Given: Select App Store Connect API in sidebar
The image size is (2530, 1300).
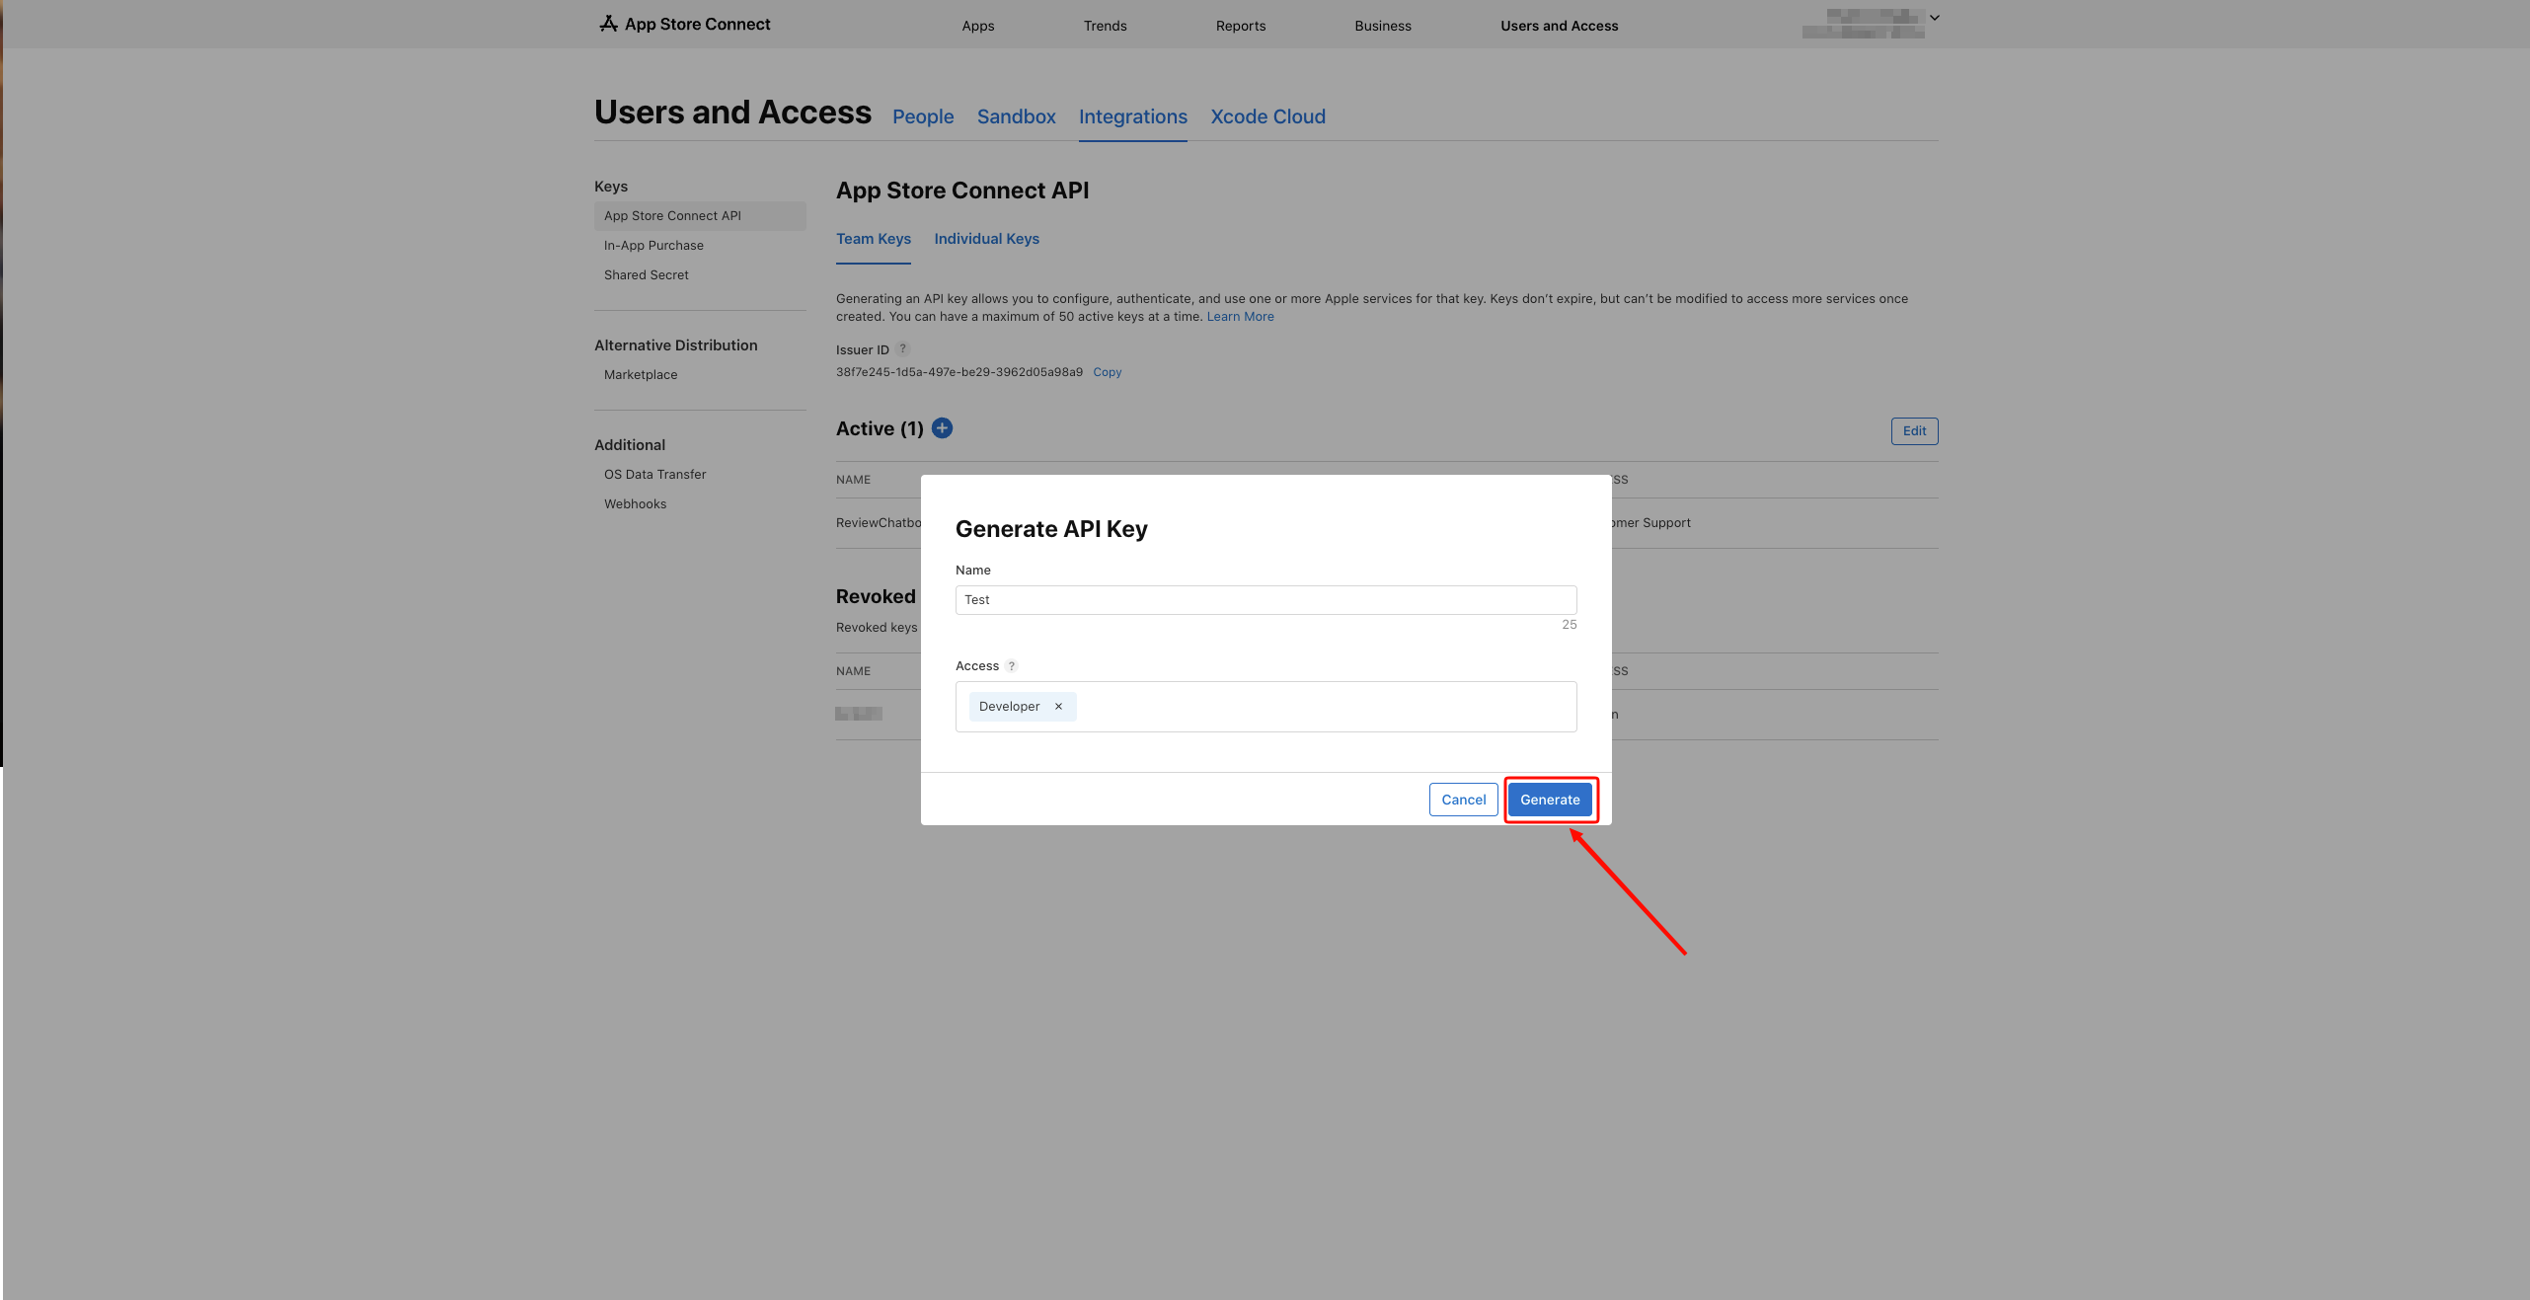Looking at the screenshot, I should [x=700, y=216].
